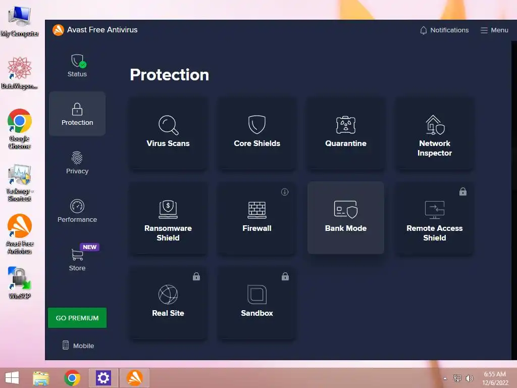Open the Remote Access Shield tile
The image size is (517, 388).
click(x=435, y=218)
